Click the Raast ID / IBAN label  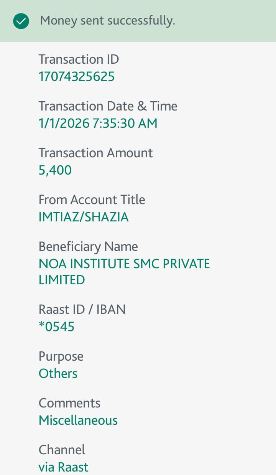(x=82, y=309)
